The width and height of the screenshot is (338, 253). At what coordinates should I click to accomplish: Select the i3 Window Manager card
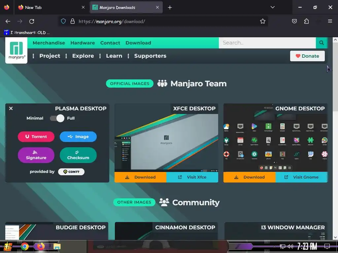[276, 231]
